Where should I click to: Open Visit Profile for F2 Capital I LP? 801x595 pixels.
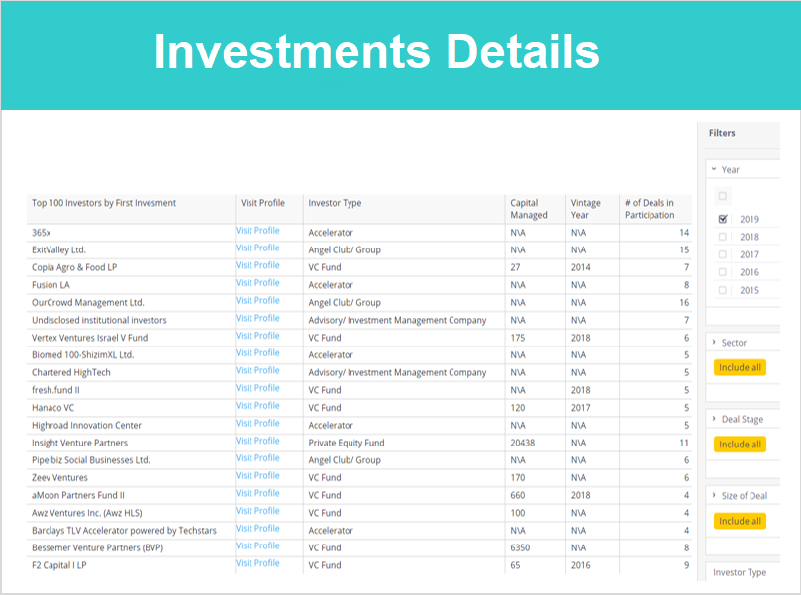point(257,562)
